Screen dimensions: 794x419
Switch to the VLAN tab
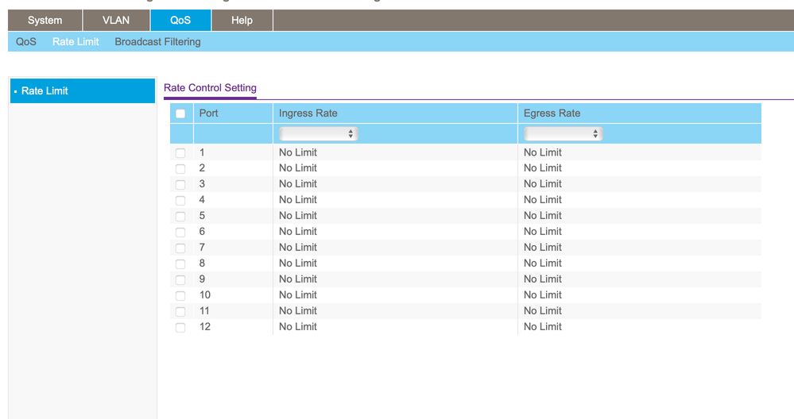(116, 21)
